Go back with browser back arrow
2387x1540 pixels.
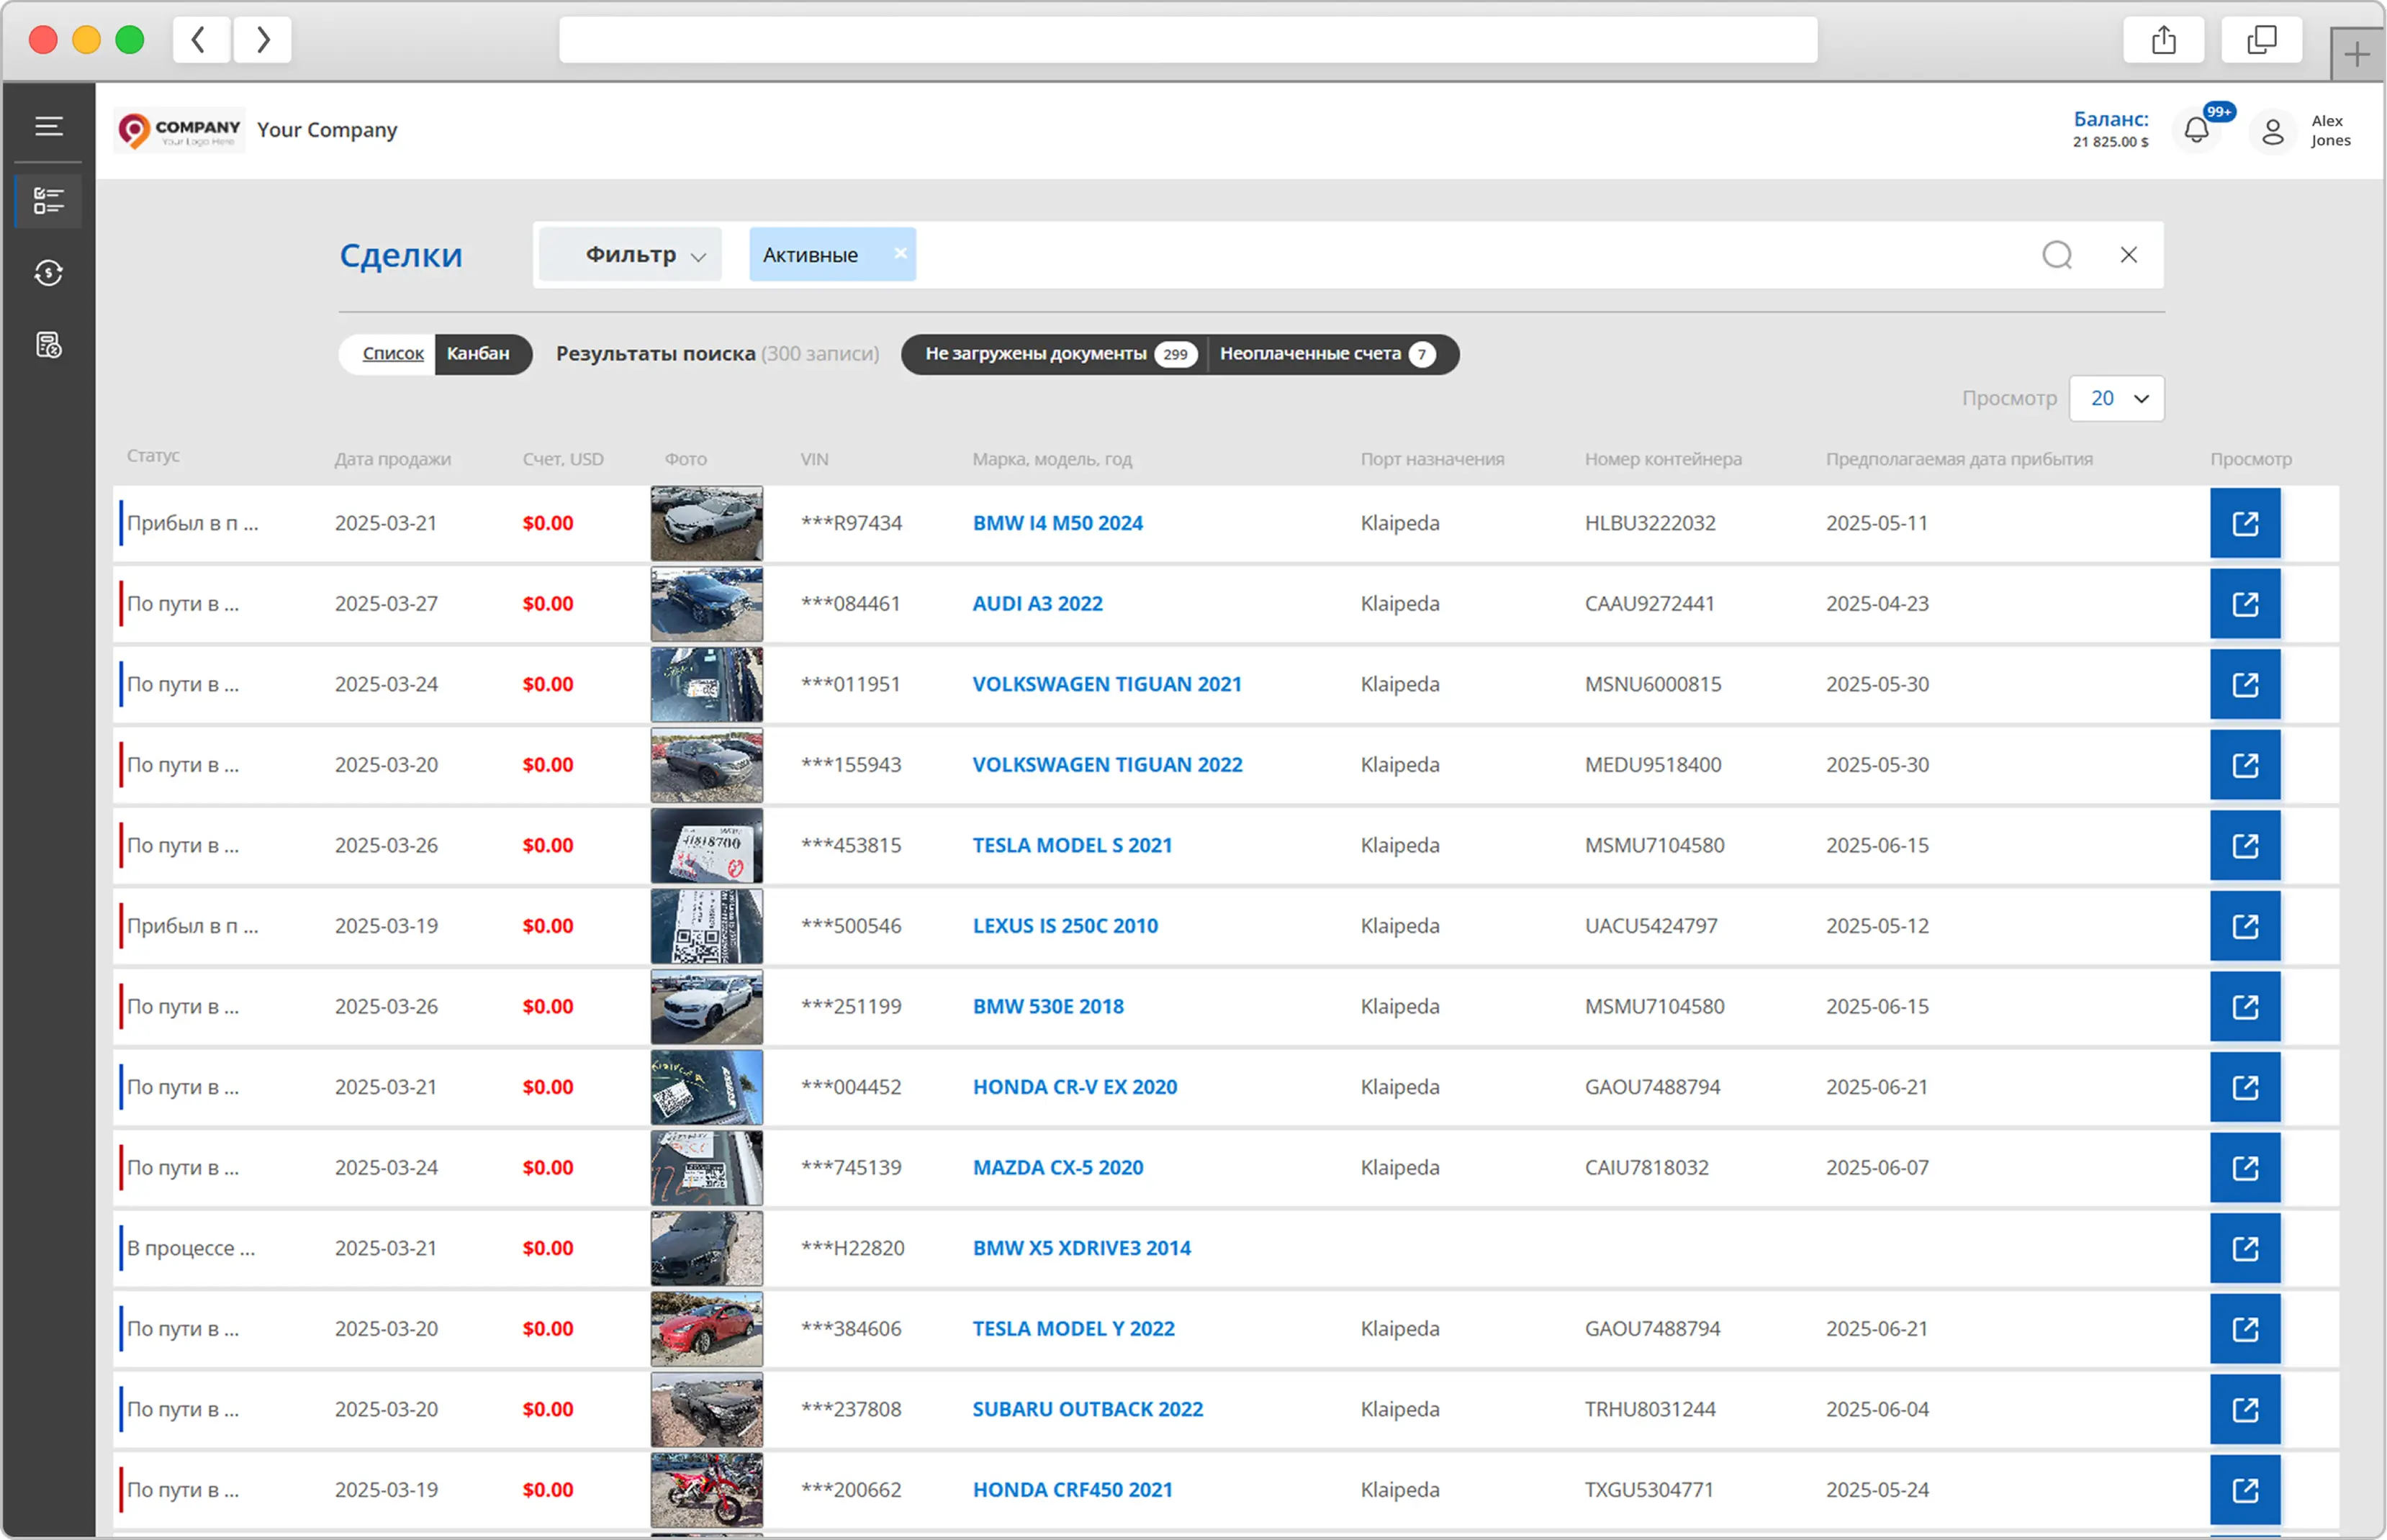(x=200, y=40)
